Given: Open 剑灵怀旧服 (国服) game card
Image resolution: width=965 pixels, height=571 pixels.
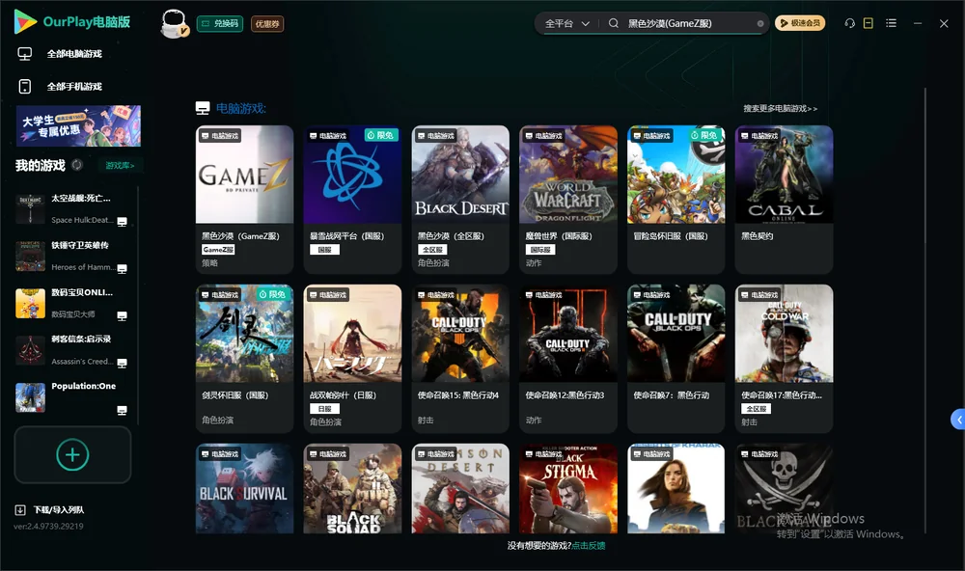Looking at the screenshot, I should (244, 359).
